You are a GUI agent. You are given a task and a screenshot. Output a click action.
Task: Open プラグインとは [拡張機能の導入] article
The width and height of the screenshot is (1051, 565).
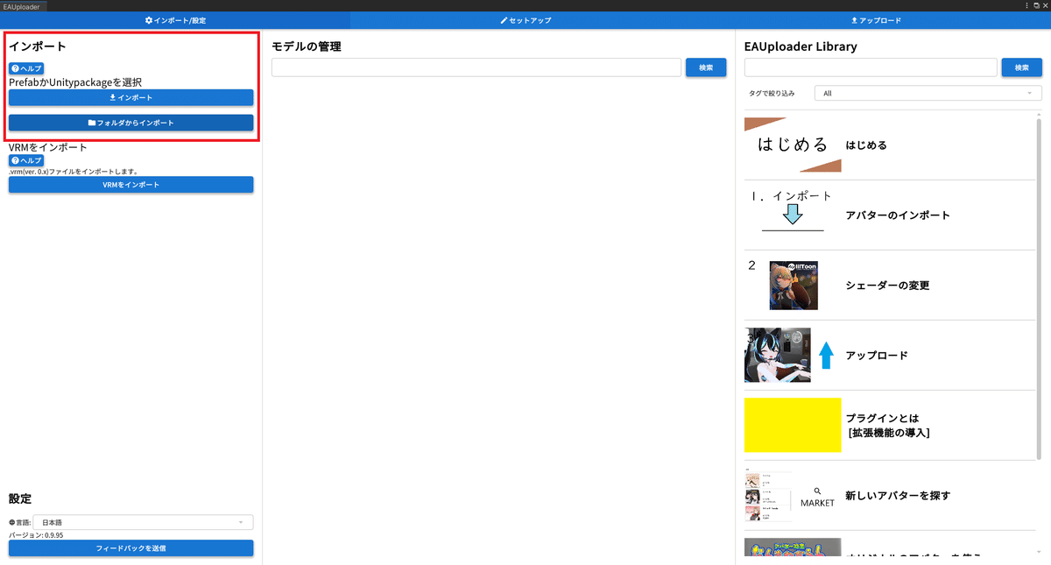coord(890,426)
